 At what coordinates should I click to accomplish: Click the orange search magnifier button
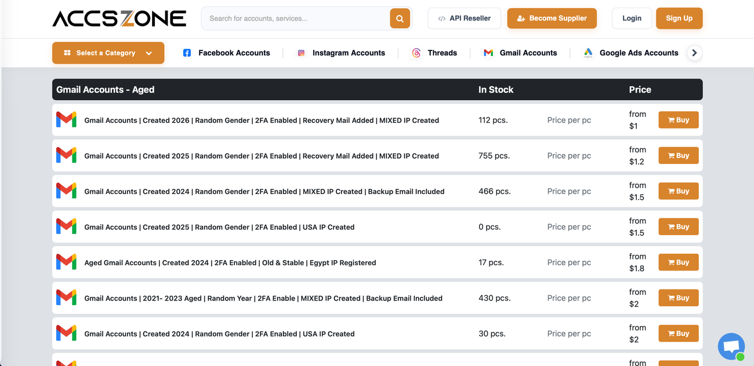coord(400,19)
